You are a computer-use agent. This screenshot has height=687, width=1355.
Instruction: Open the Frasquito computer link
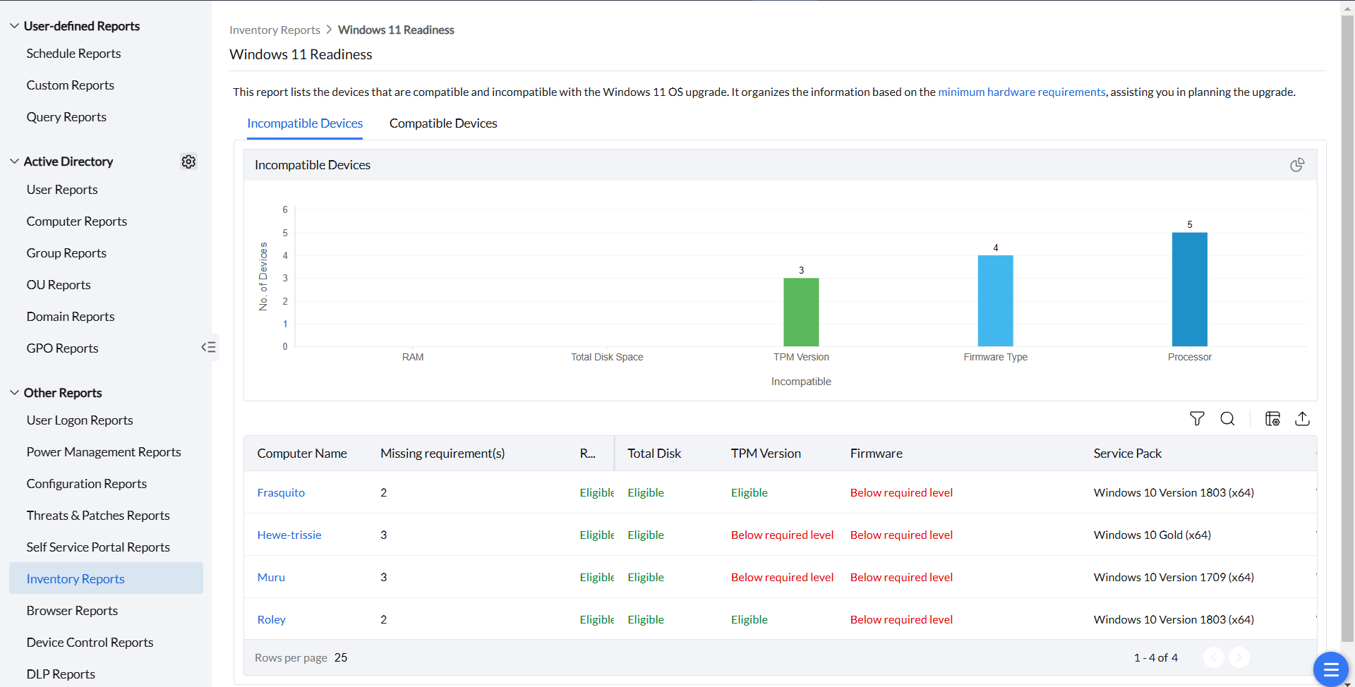coord(281,492)
